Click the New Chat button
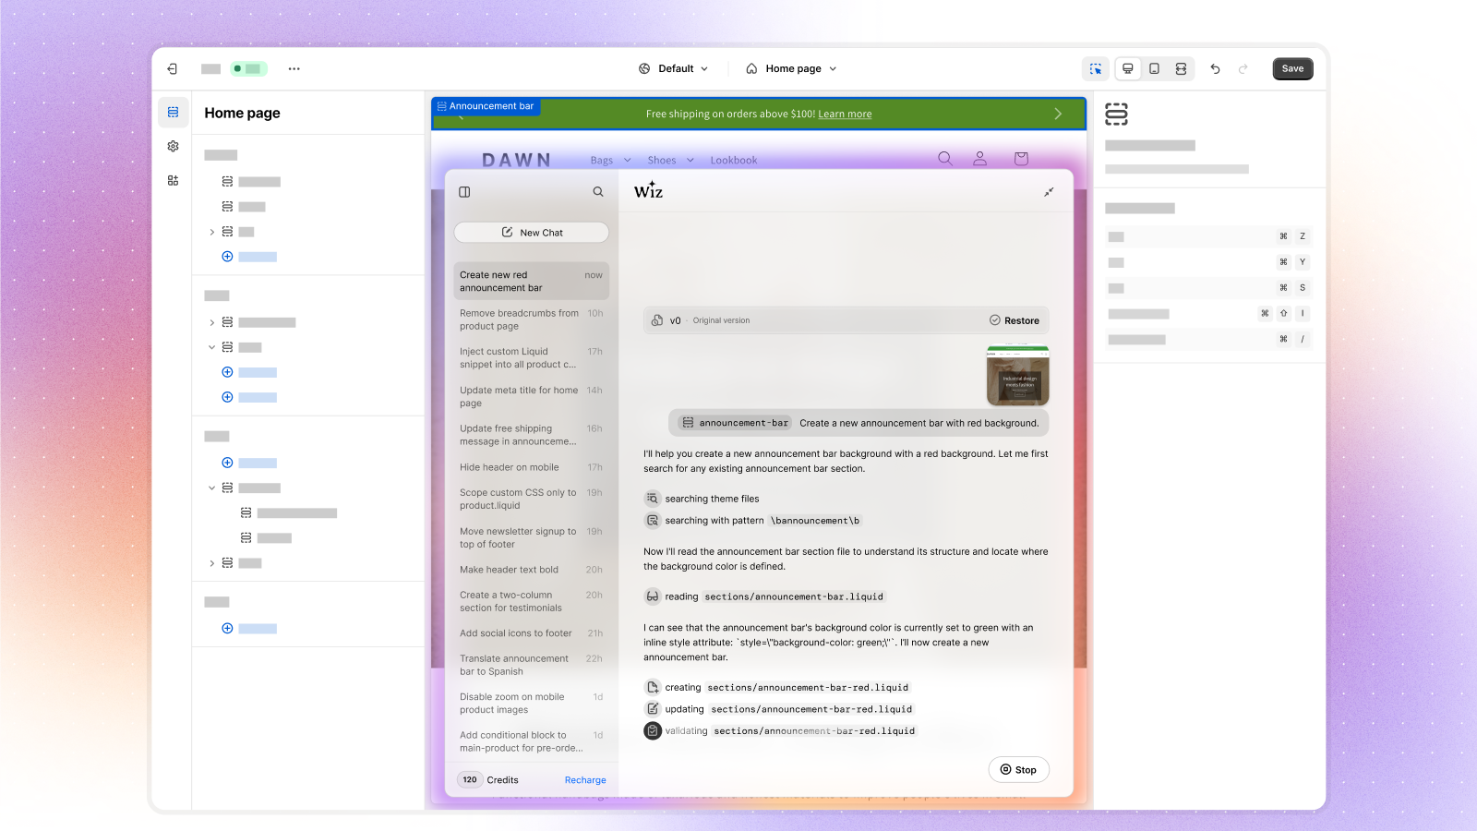This screenshot has height=831, width=1477. click(x=531, y=233)
